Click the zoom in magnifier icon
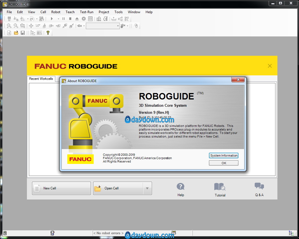The height and width of the screenshot is (239, 299). coord(9,26)
